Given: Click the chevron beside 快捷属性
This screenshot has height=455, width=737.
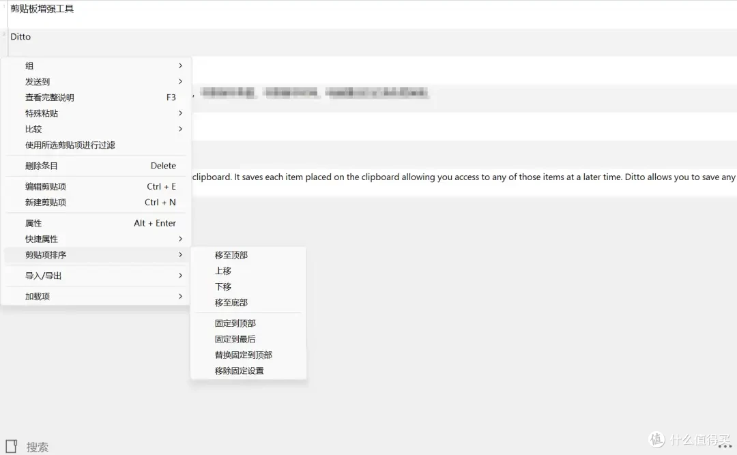Looking at the screenshot, I should pyautogui.click(x=180, y=239).
